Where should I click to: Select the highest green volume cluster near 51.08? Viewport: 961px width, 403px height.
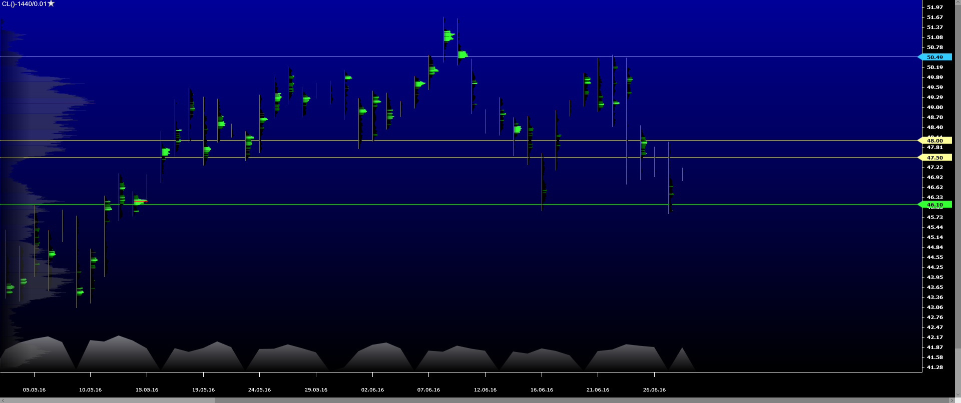pyautogui.click(x=448, y=36)
